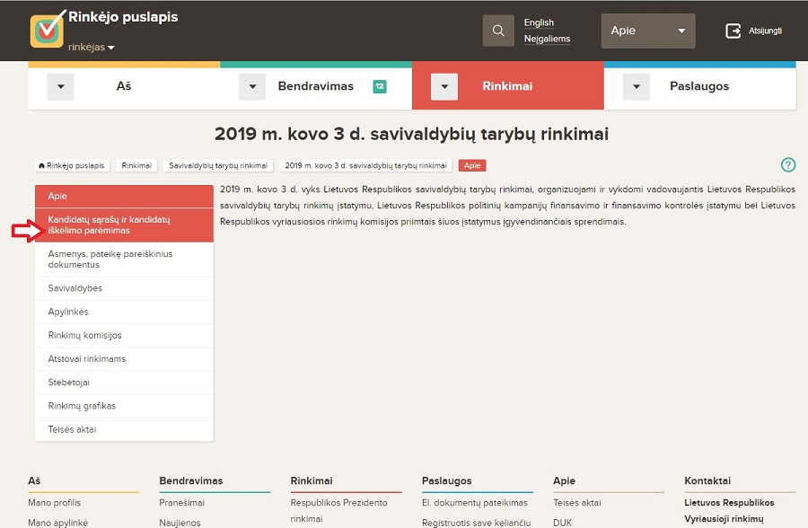Open Stebėtojai side menu item
Image resolution: width=808 pixels, height=528 pixels.
(x=124, y=383)
